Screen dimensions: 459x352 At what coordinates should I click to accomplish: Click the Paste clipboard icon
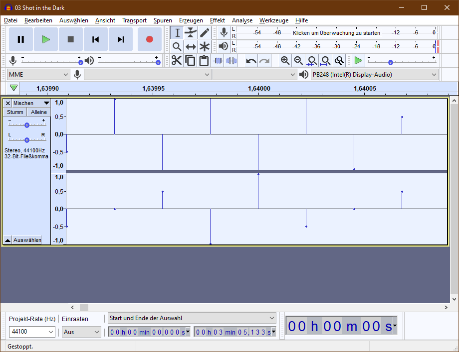204,61
